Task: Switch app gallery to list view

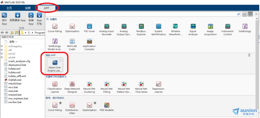Action: coord(245,14)
